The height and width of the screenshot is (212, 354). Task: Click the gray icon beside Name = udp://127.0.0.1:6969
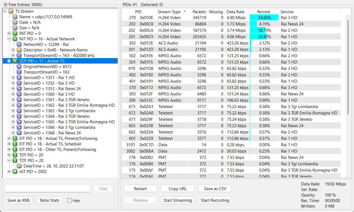click(x=15, y=17)
